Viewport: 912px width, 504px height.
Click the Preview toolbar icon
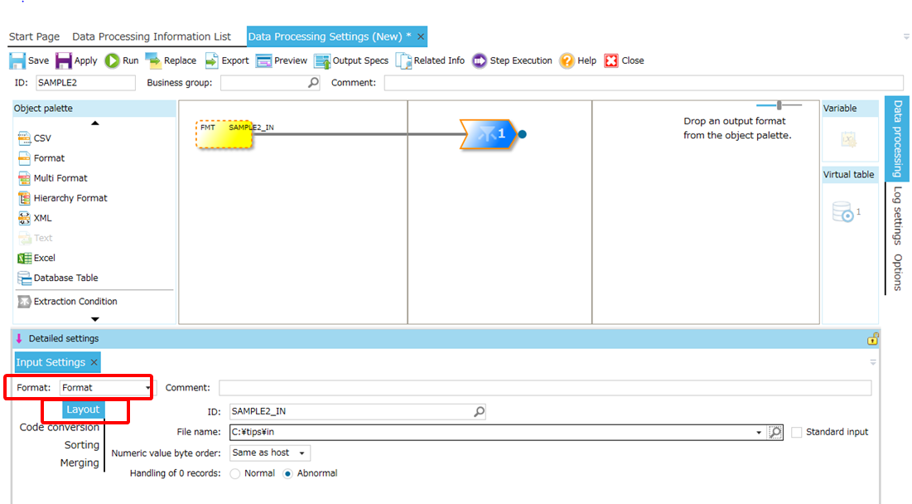click(x=264, y=61)
